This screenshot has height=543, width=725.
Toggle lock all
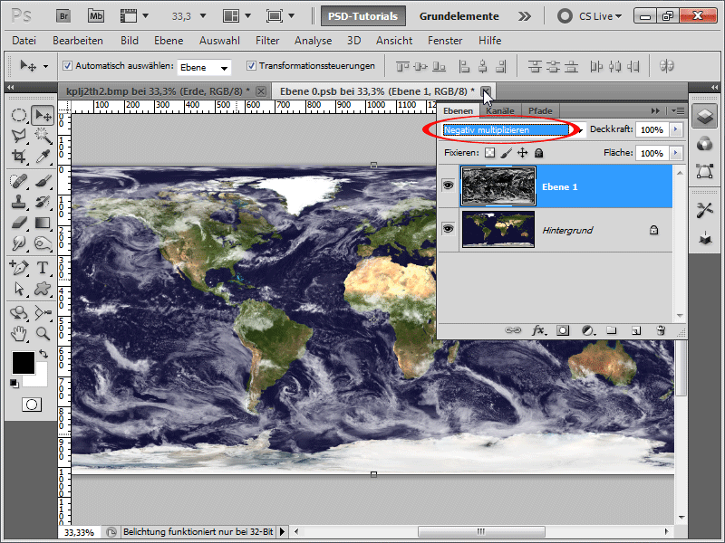538,153
